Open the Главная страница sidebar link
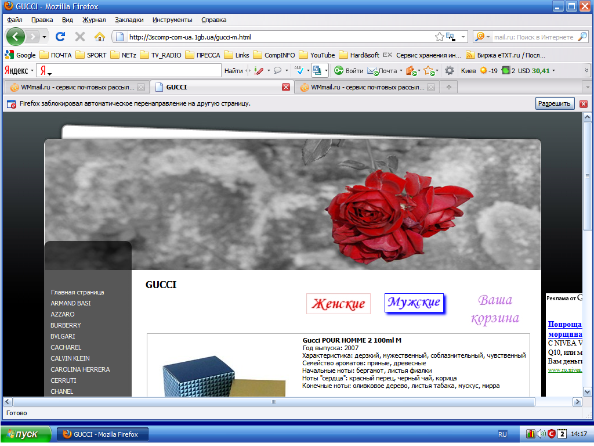 pyautogui.click(x=77, y=293)
